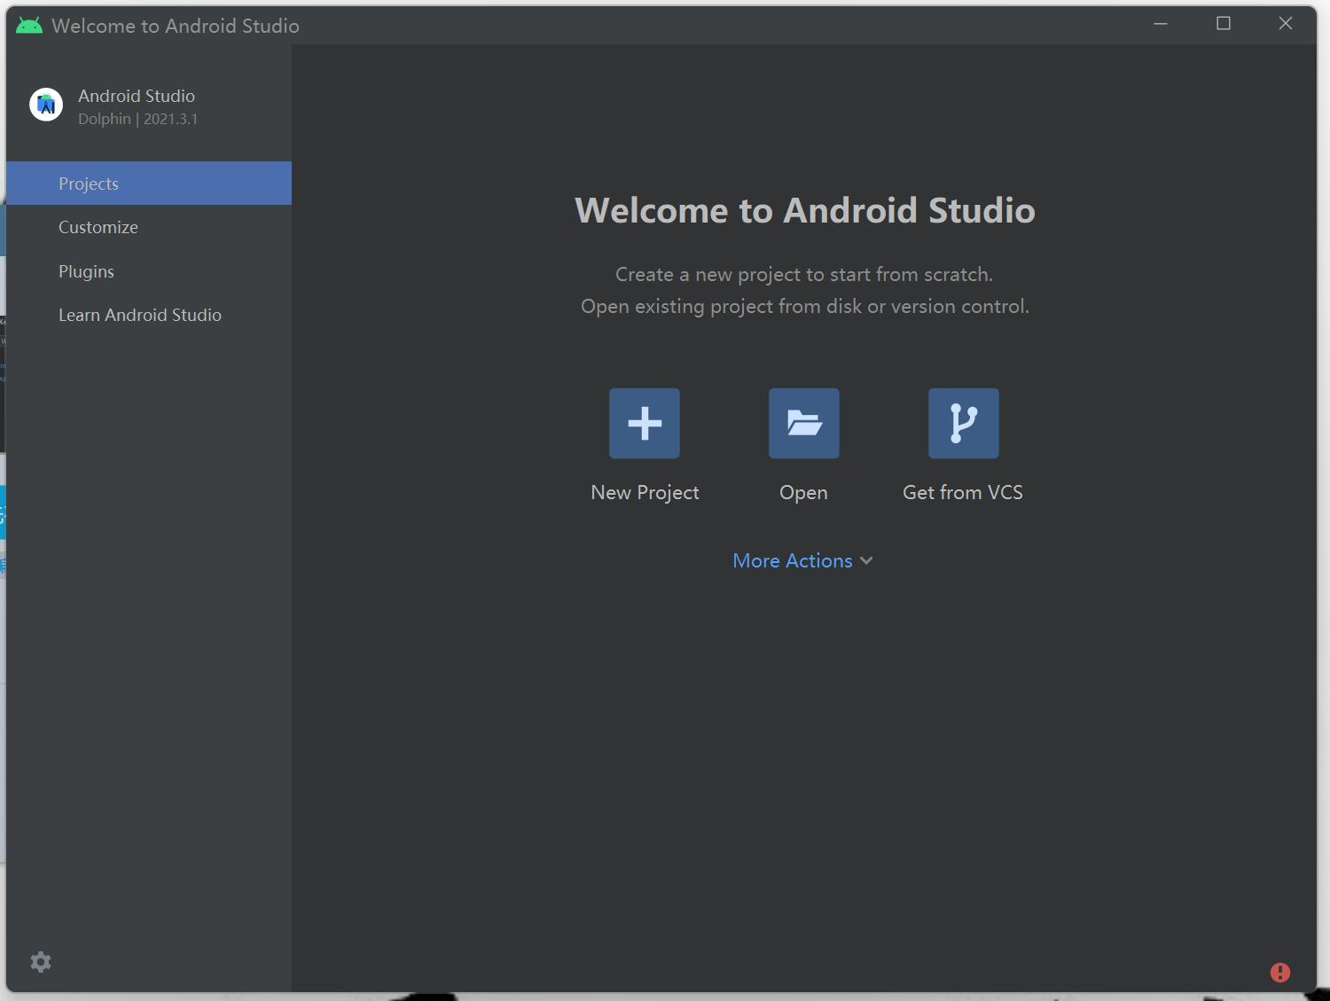Click the green Android icon in title bar
1330x1001 pixels.
tap(29, 26)
